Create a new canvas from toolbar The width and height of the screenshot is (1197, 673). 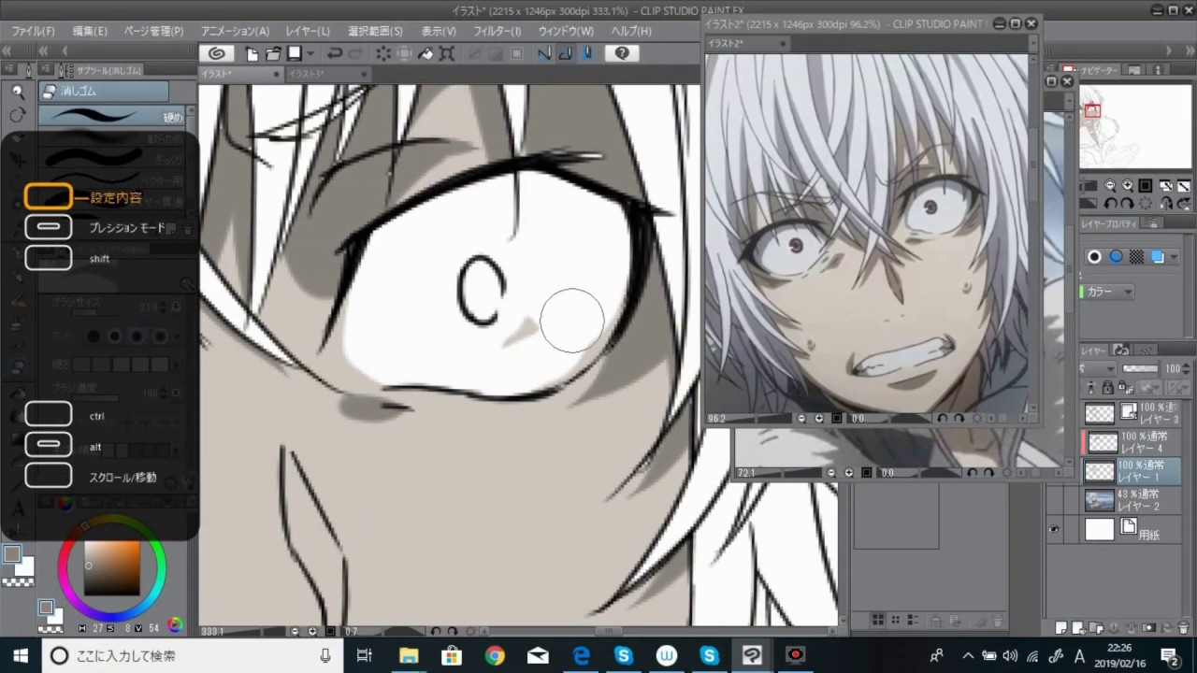252,53
